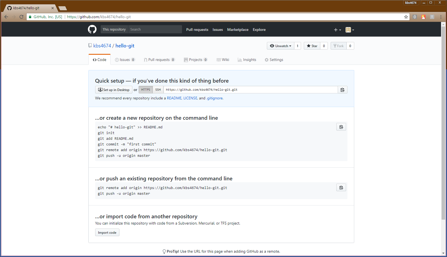Switch to the Wiki tab
This screenshot has height=257, width=447.
[223, 60]
